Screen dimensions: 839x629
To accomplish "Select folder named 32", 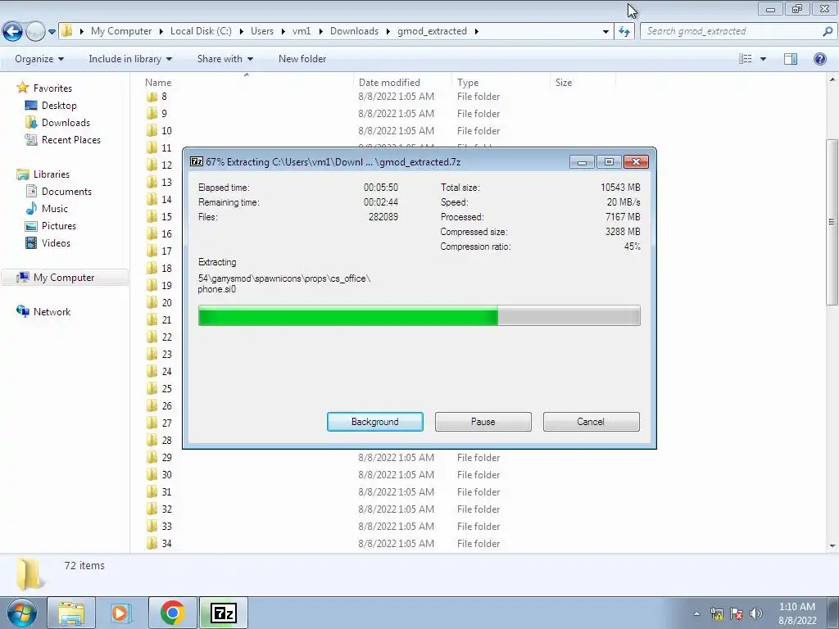I will [166, 509].
